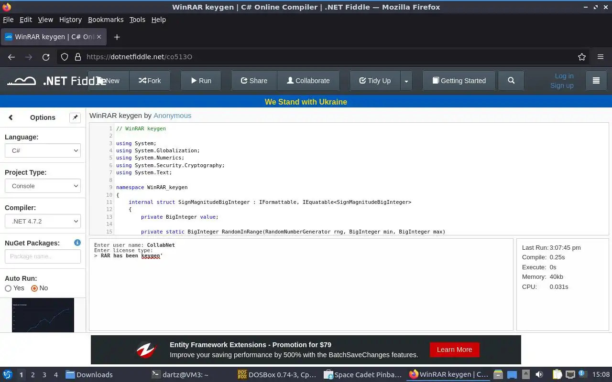
Task: Open the Help menu
Action: (158, 20)
